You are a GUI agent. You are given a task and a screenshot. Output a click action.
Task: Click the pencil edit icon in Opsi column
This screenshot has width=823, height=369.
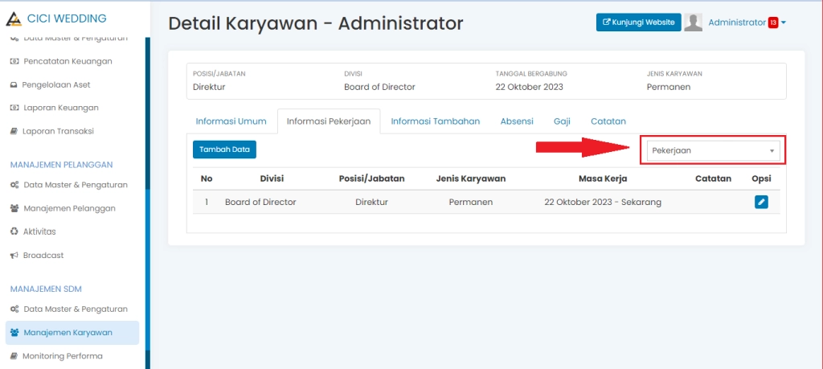pyautogui.click(x=761, y=203)
